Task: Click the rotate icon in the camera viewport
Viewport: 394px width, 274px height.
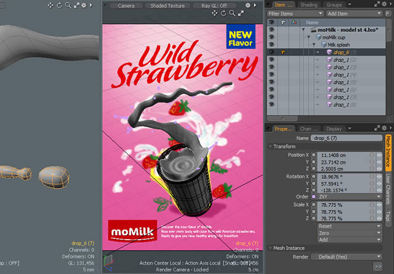Action: coord(223,14)
